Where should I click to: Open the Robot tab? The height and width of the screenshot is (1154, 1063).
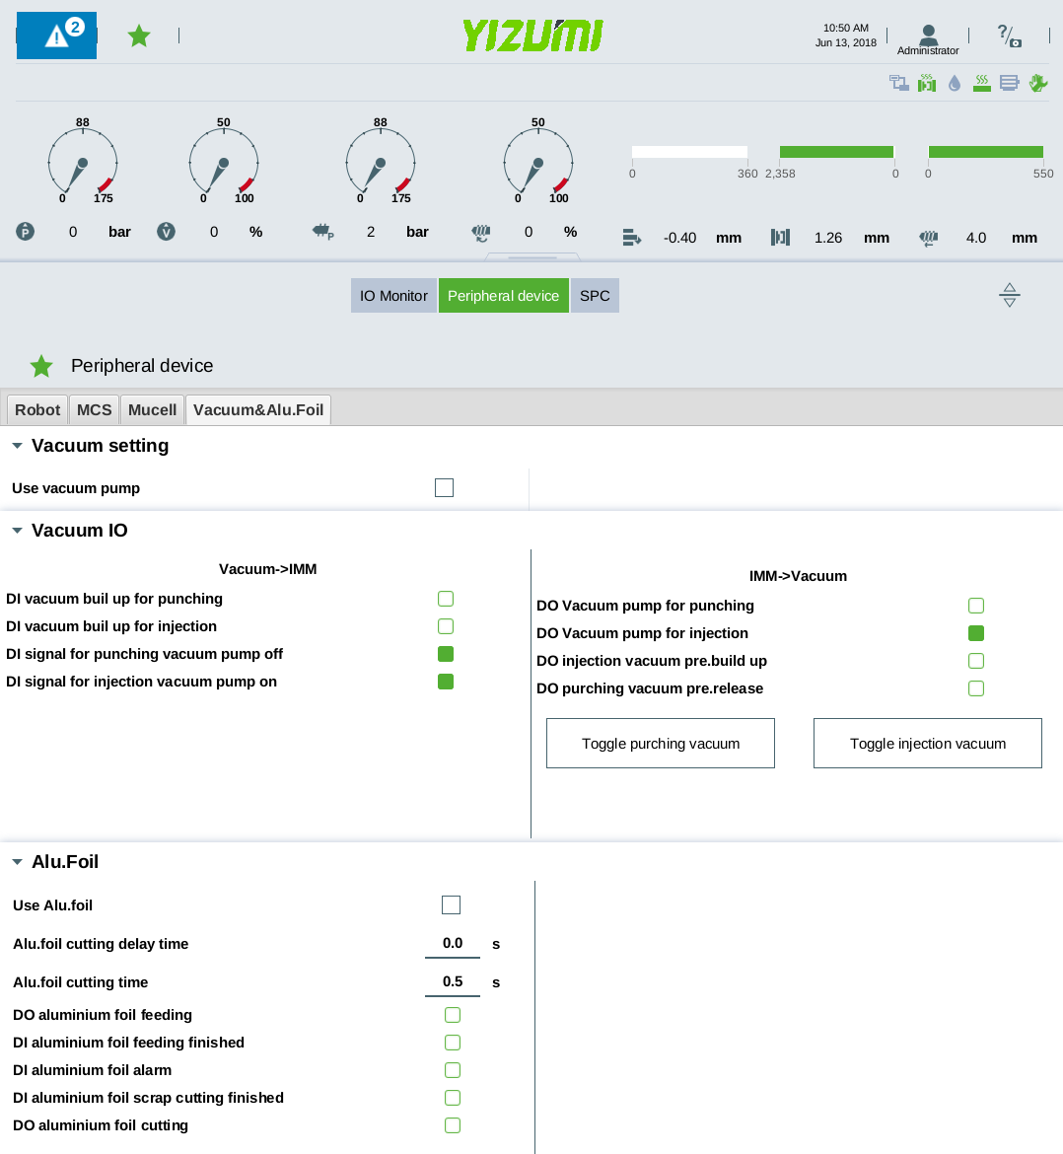[37, 410]
